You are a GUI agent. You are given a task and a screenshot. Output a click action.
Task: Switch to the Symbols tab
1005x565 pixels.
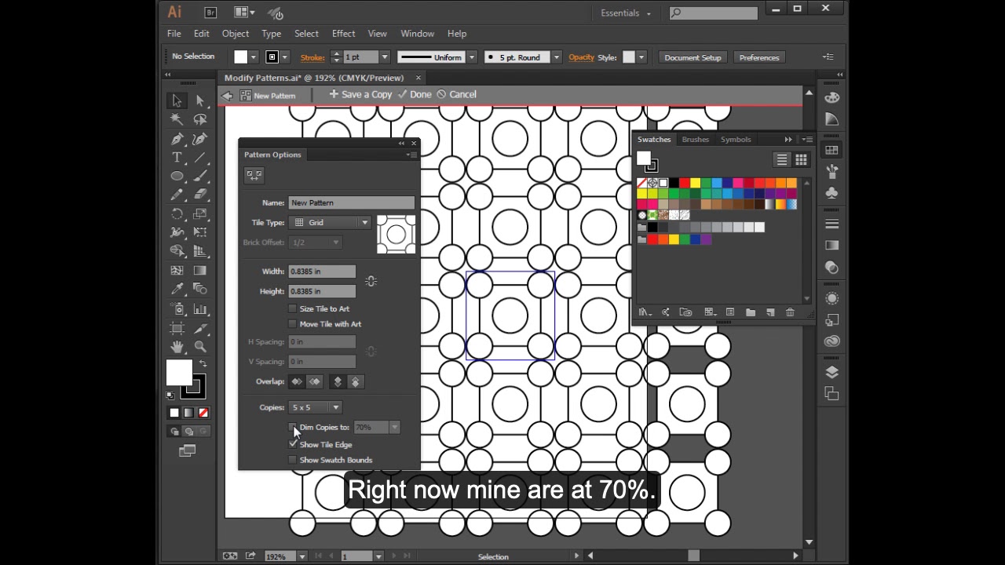(x=736, y=140)
